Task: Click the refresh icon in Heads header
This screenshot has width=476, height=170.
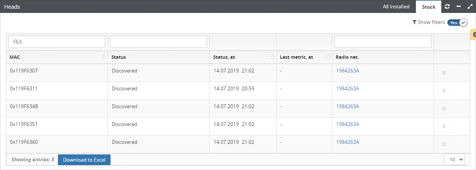Action: (x=447, y=6)
